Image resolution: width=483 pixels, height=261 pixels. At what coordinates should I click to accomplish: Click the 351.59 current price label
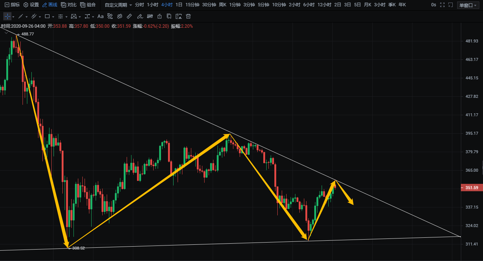[472, 188]
